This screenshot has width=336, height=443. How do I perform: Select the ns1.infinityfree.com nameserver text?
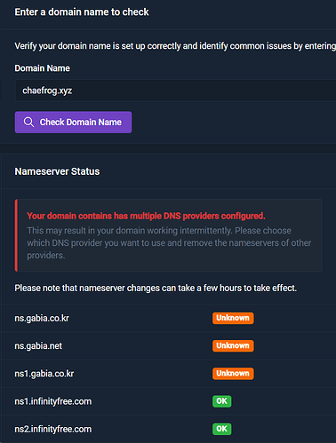click(53, 401)
